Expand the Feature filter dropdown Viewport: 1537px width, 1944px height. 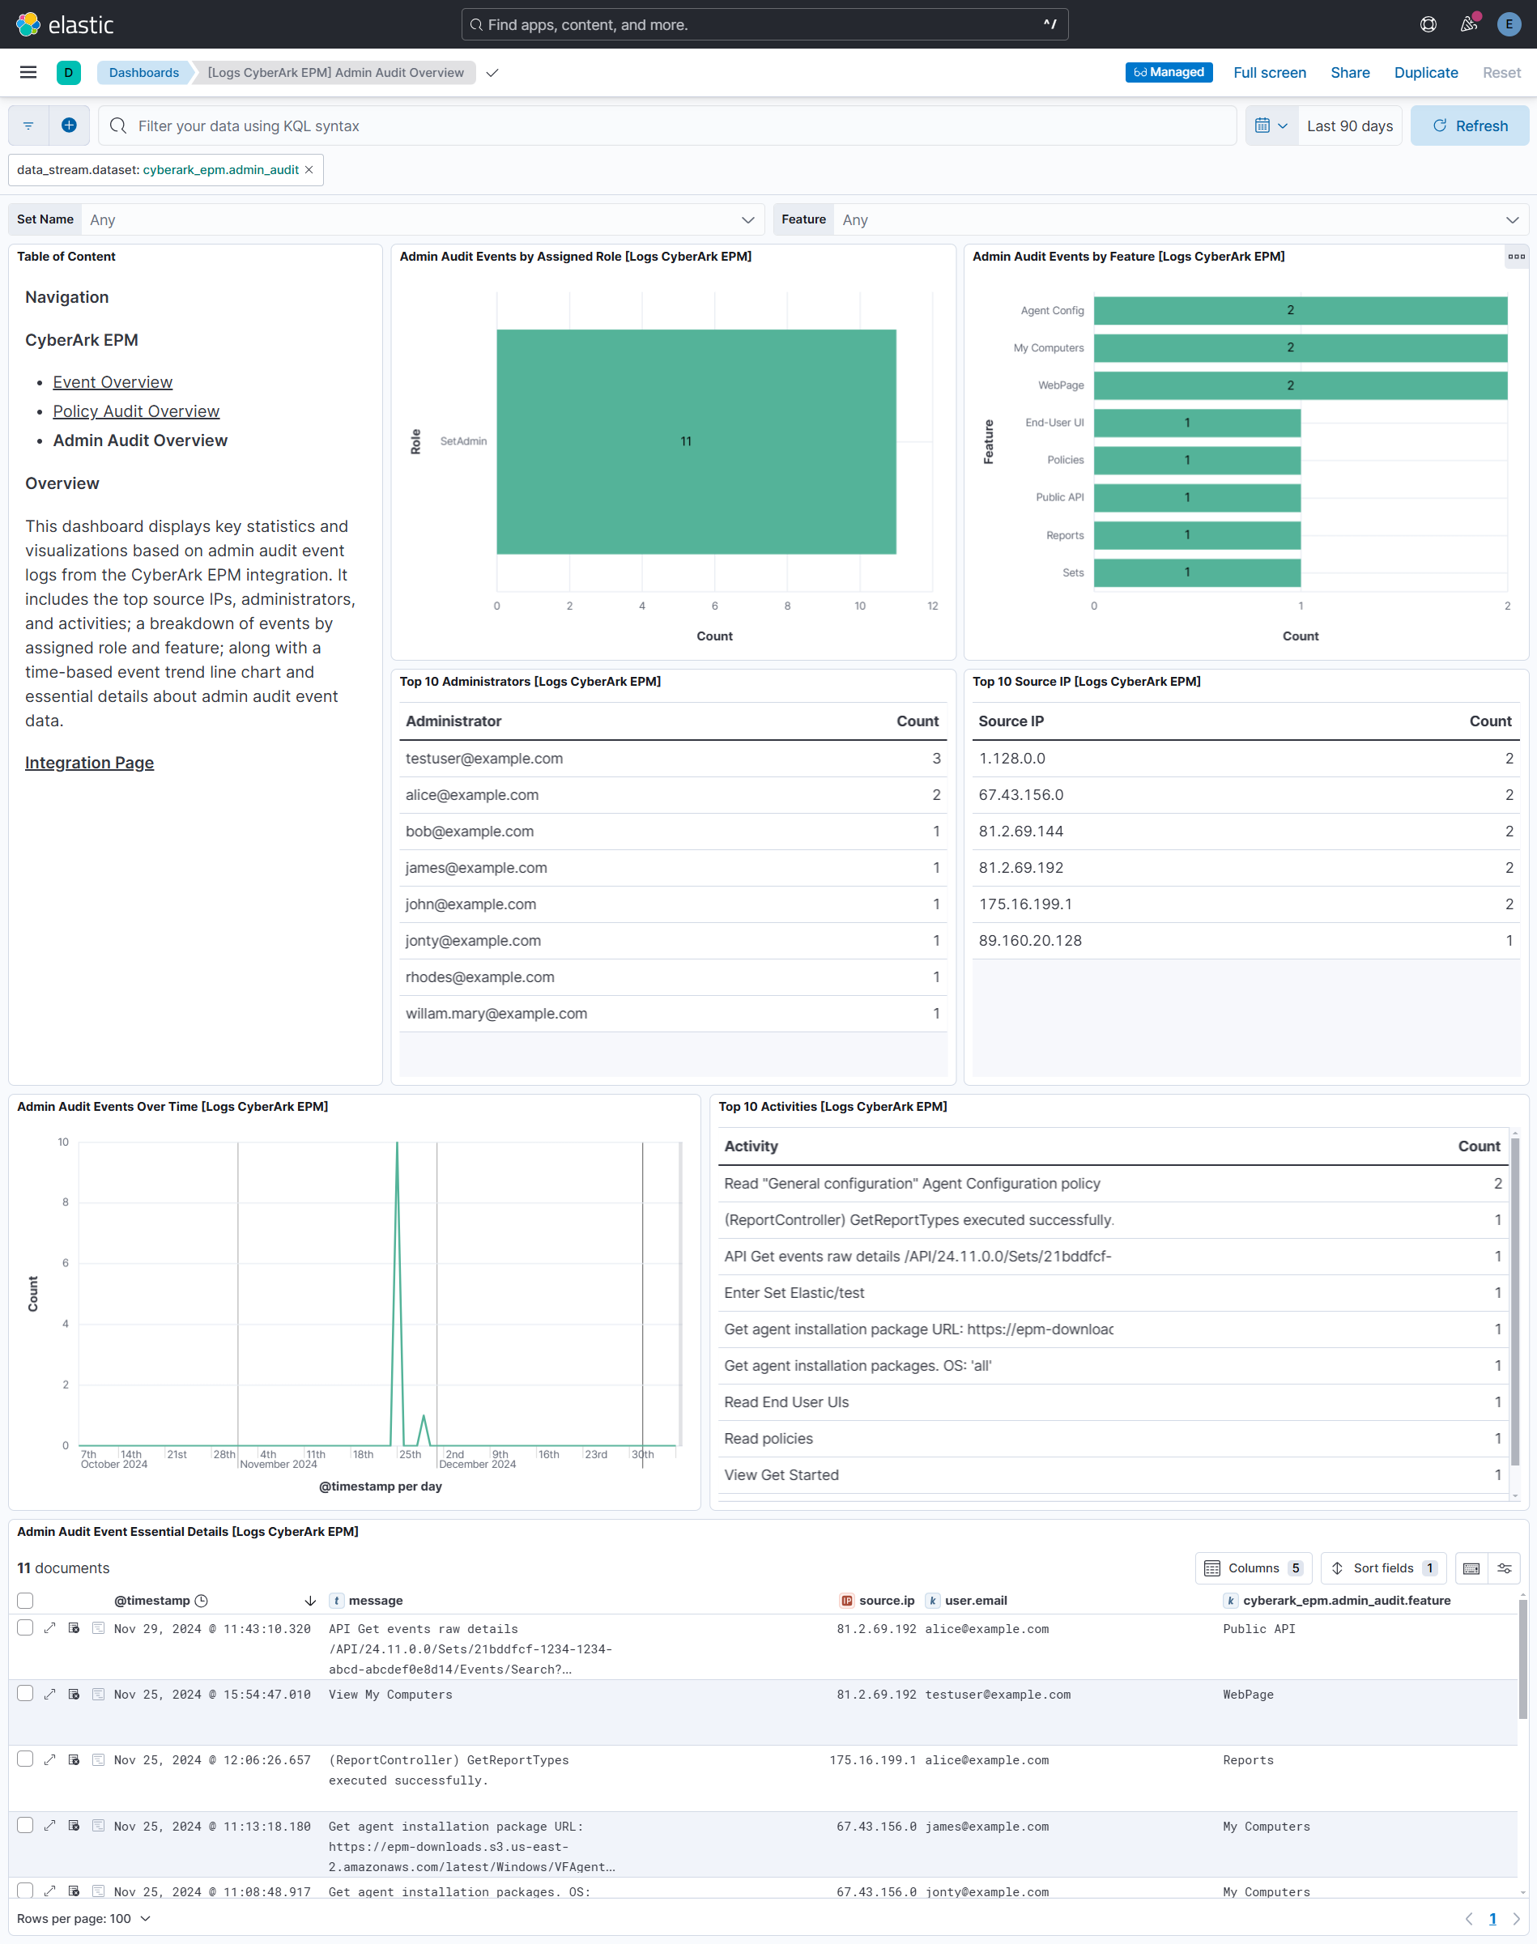[1512, 220]
